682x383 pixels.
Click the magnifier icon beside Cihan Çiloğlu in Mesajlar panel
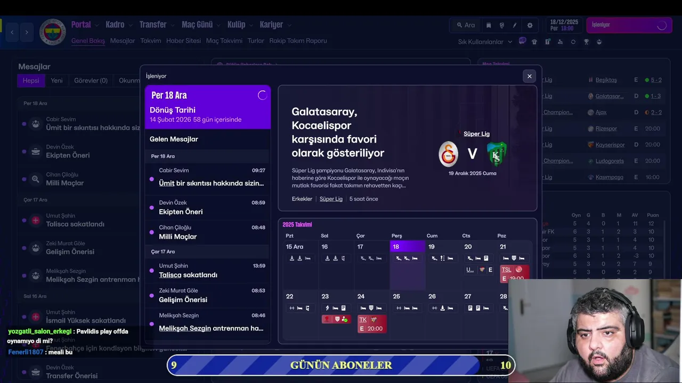click(x=36, y=179)
